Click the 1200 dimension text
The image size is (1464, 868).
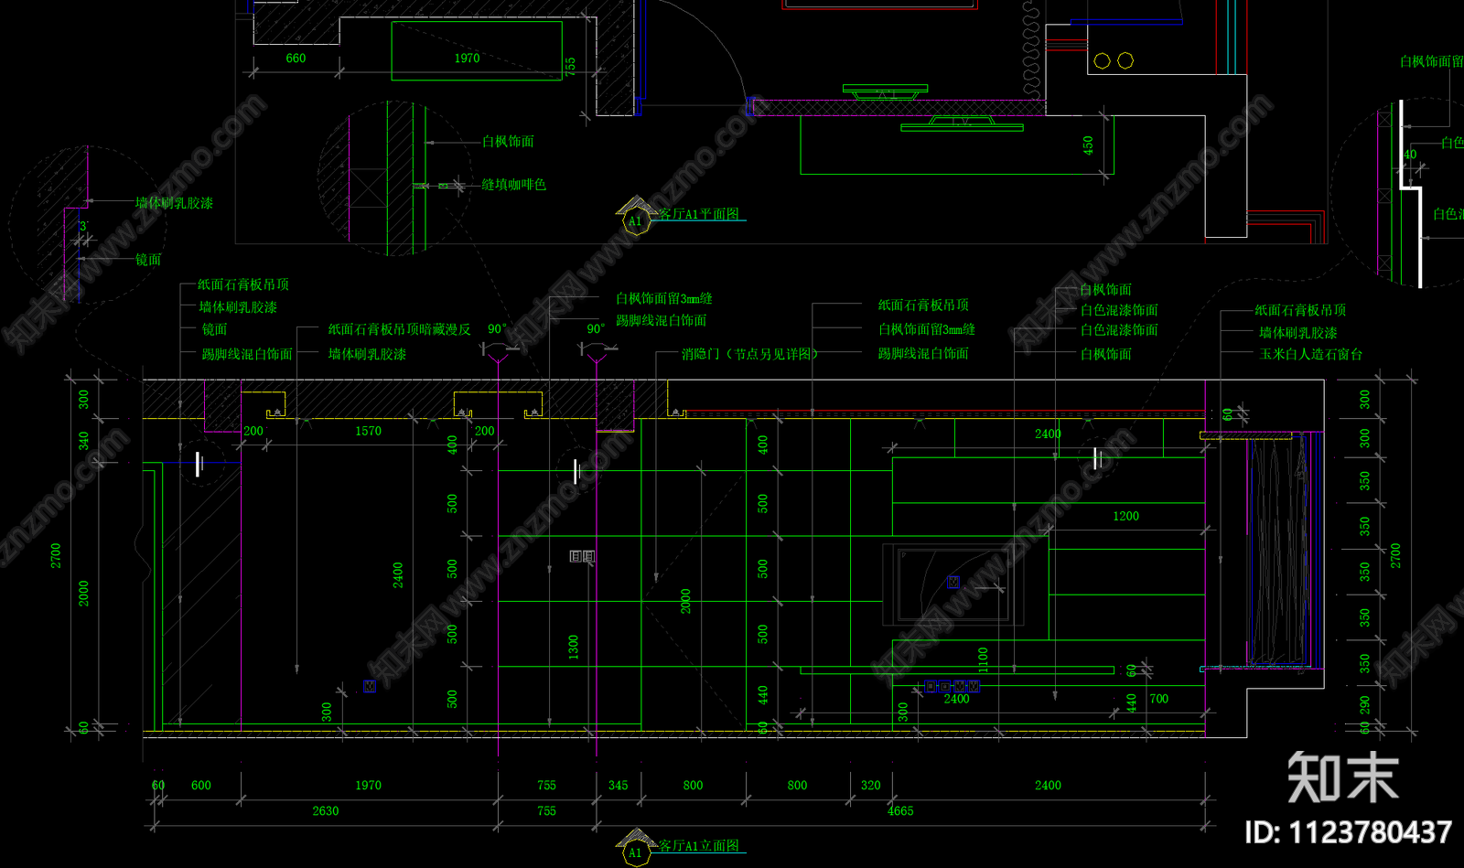(1125, 517)
